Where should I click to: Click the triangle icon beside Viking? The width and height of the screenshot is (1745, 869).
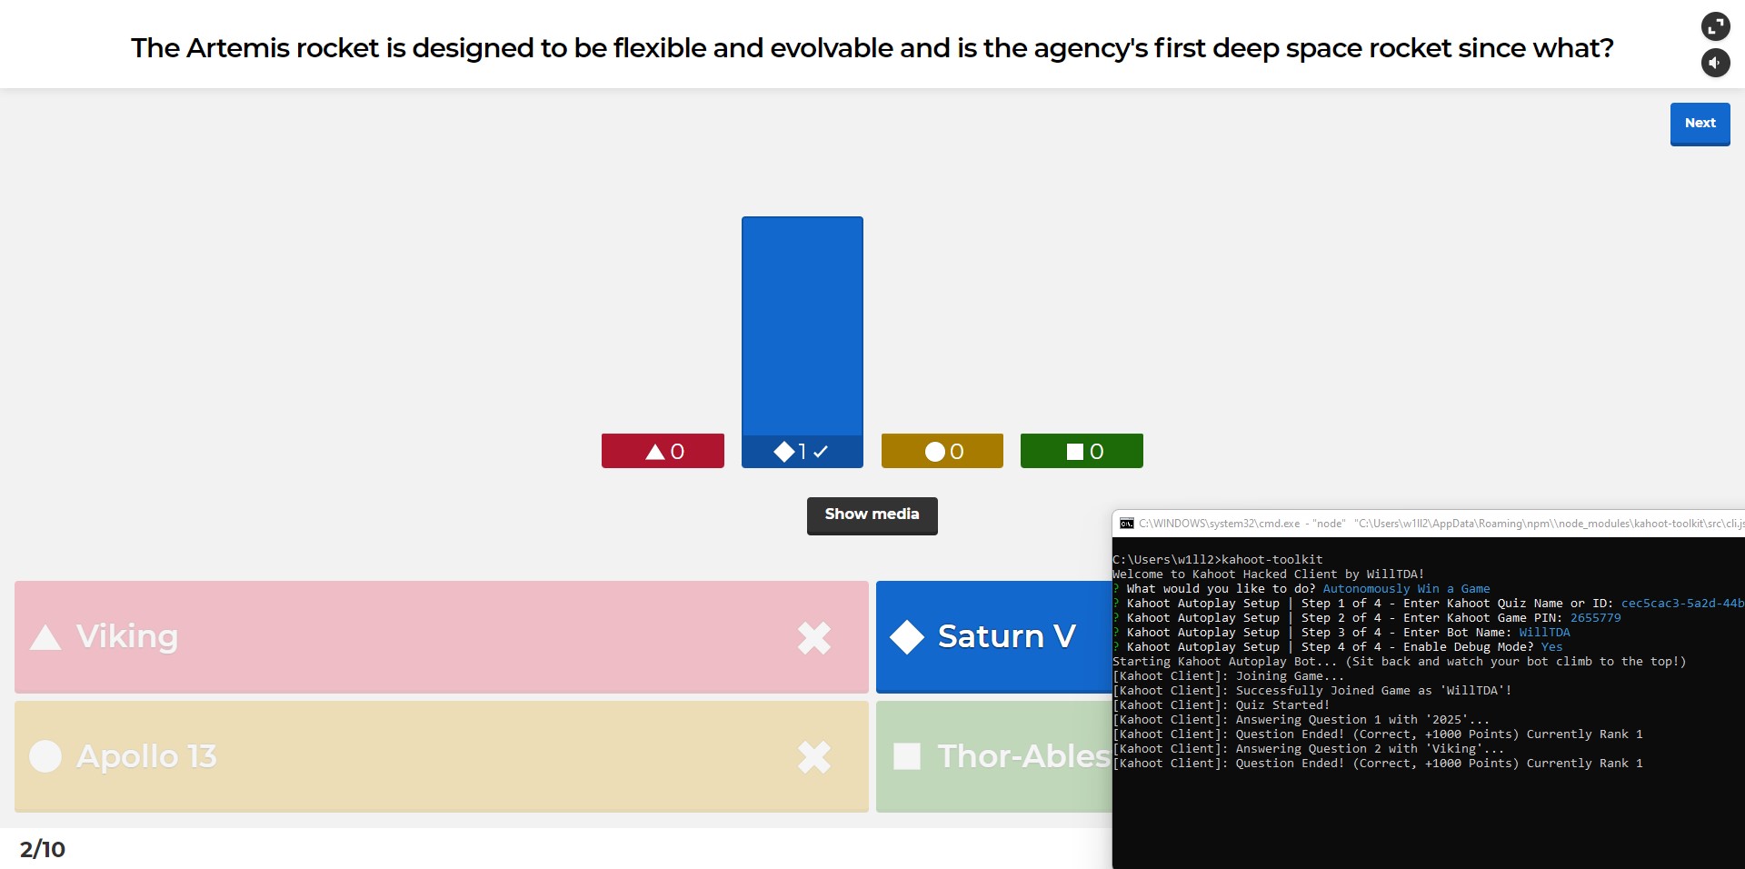coord(45,638)
